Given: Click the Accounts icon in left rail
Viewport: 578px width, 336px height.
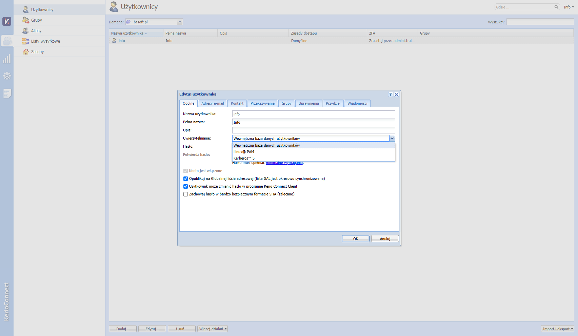Looking at the screenshot, I should pos(7,41).
